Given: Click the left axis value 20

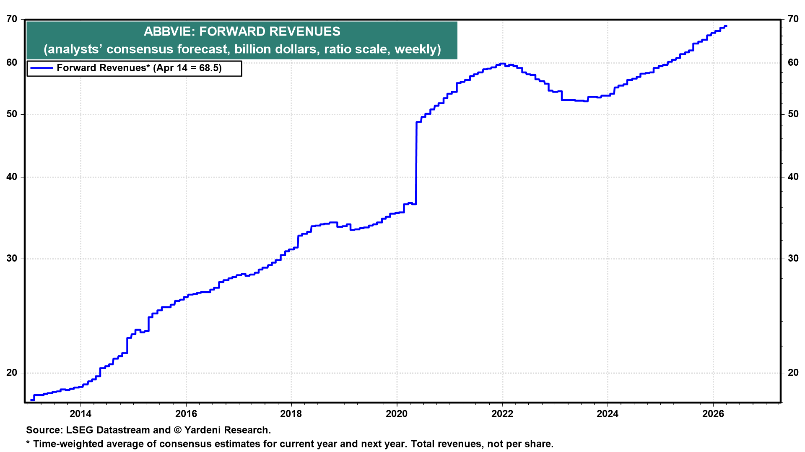Looking at the screenshot, I should tap(12, 373).
